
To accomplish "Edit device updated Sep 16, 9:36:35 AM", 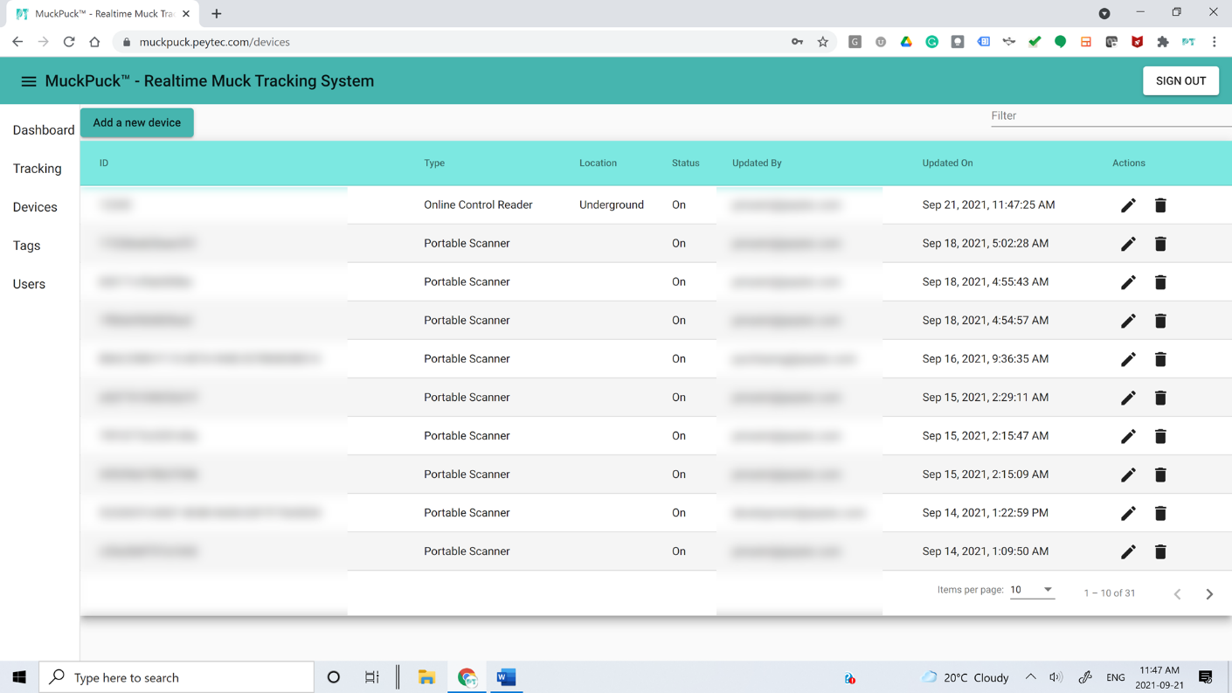I will 1128,359.
